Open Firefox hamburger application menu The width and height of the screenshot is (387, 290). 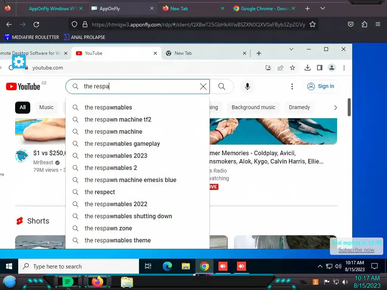tap(378, 24)
